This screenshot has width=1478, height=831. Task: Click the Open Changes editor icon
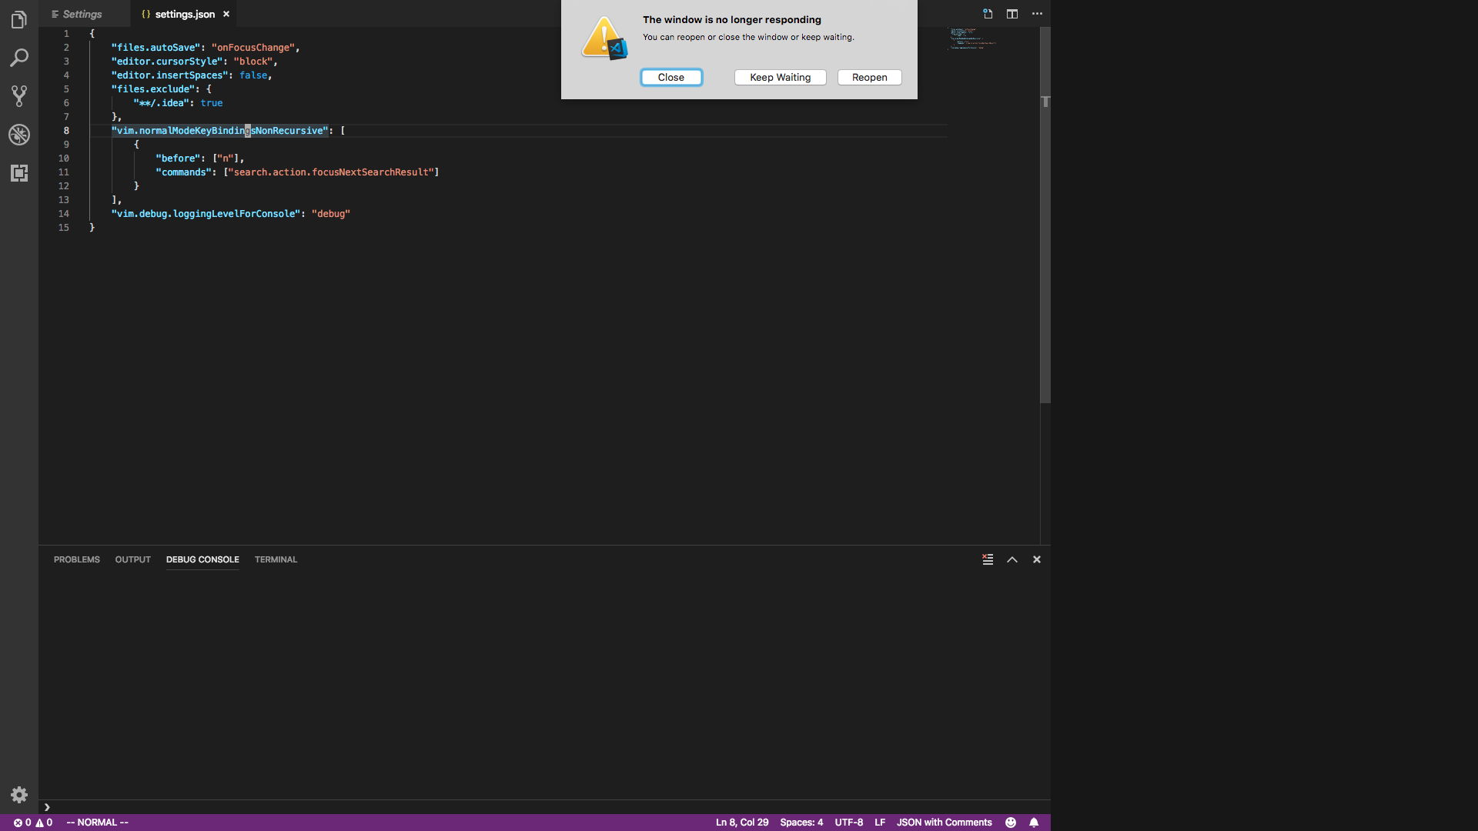click(x=988, y=13)
